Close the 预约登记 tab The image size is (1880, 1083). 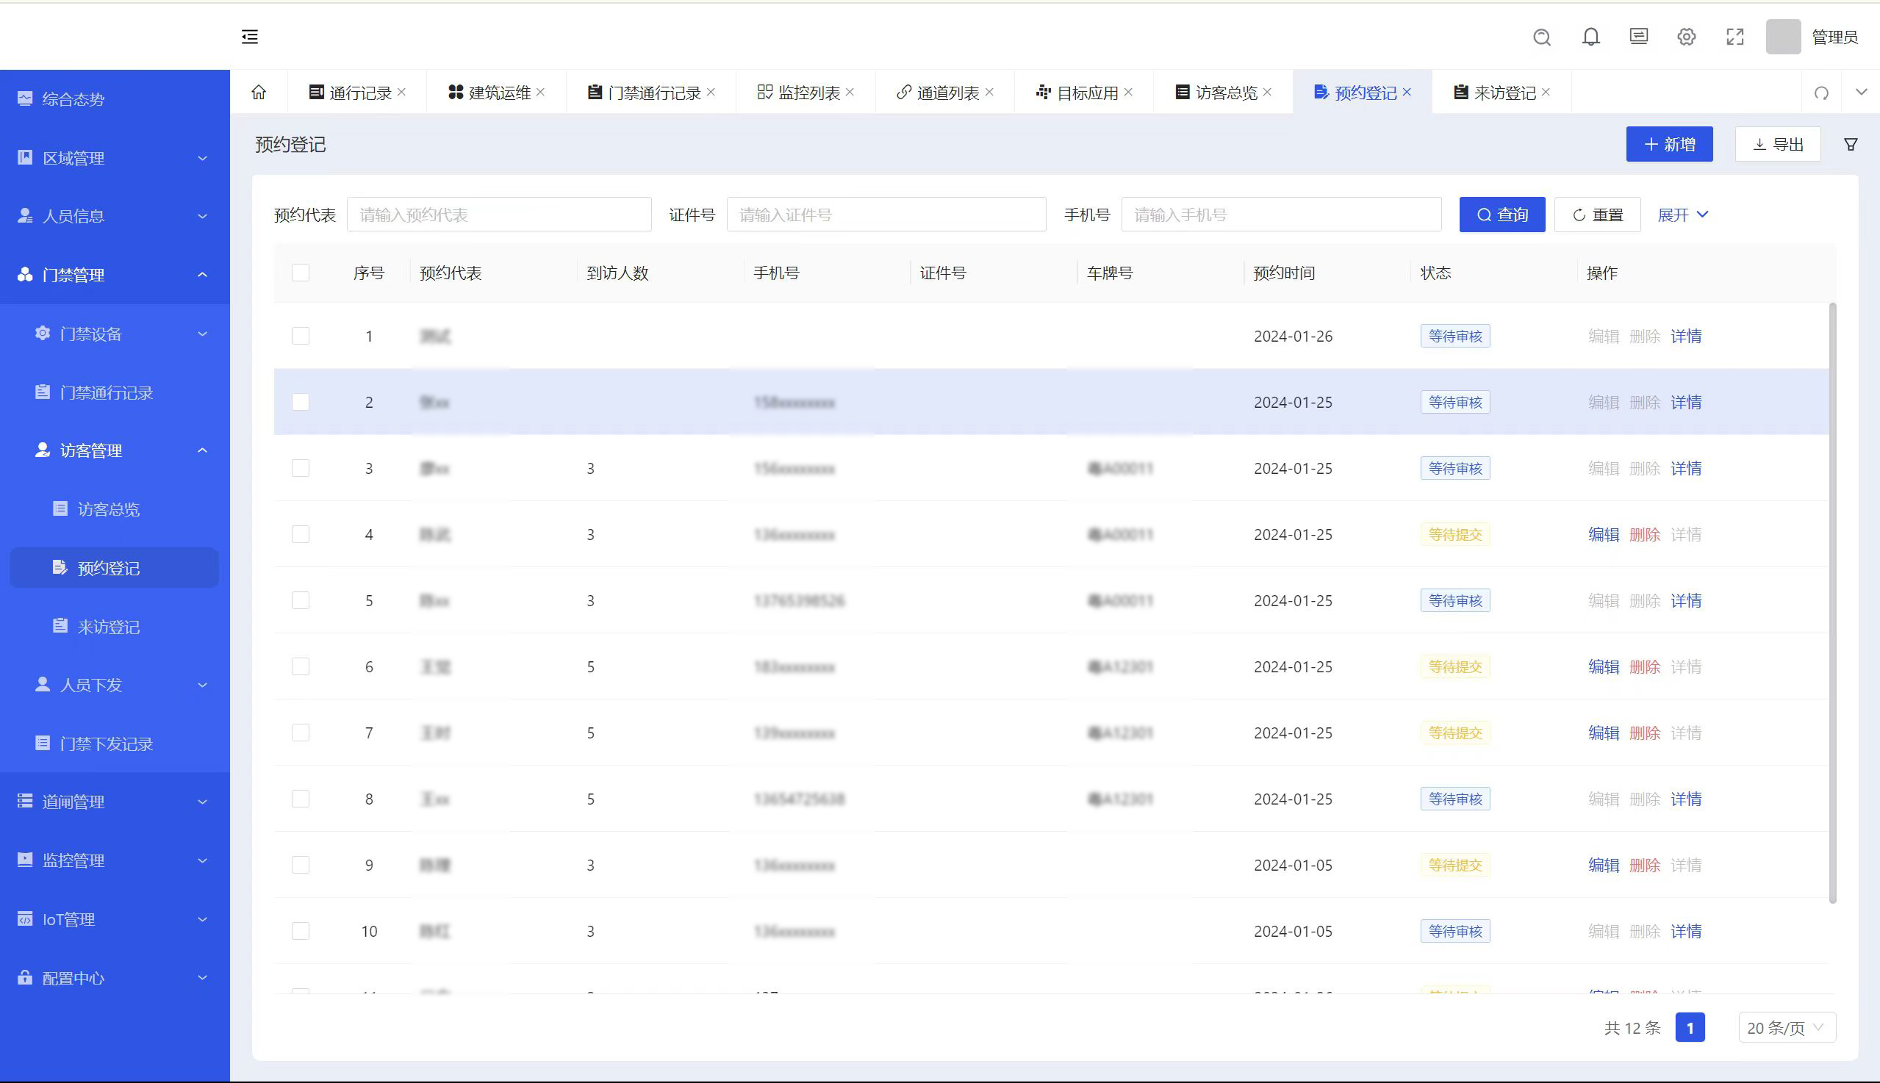(x=1407, y=92)
